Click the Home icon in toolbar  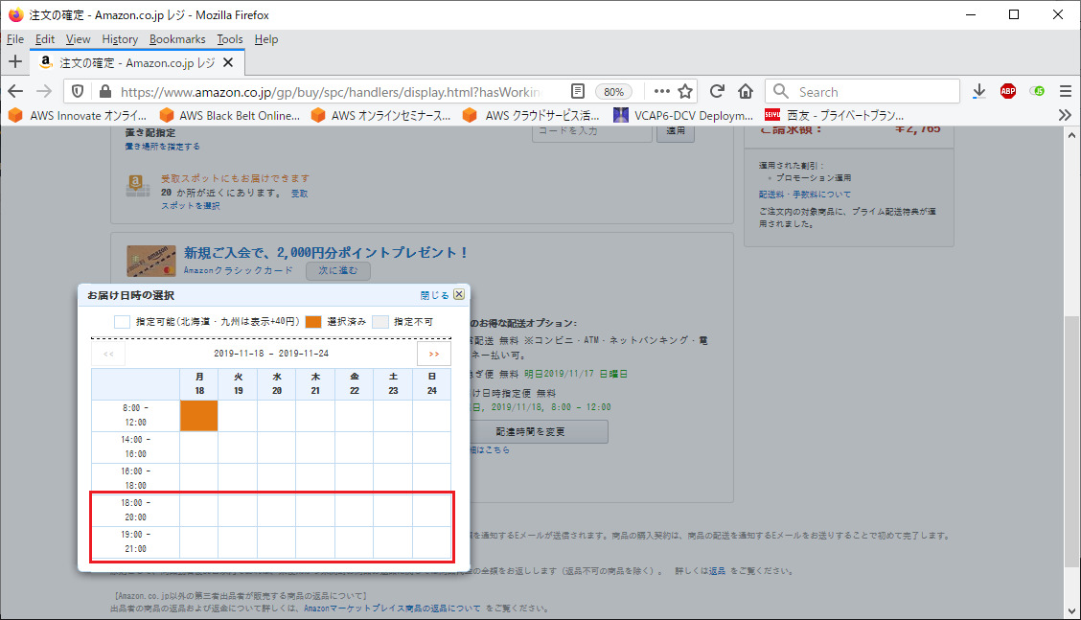click(x=746, y=92)
